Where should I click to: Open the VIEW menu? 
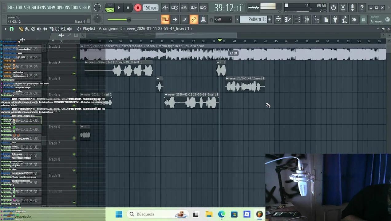[51, 8]
